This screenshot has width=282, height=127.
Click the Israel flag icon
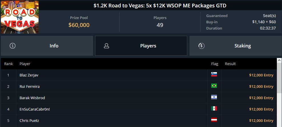tap(214, 97)
